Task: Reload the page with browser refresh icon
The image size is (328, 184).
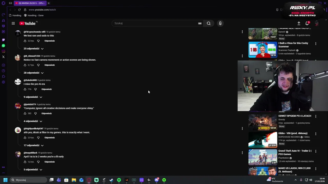Action: point(19,10)
